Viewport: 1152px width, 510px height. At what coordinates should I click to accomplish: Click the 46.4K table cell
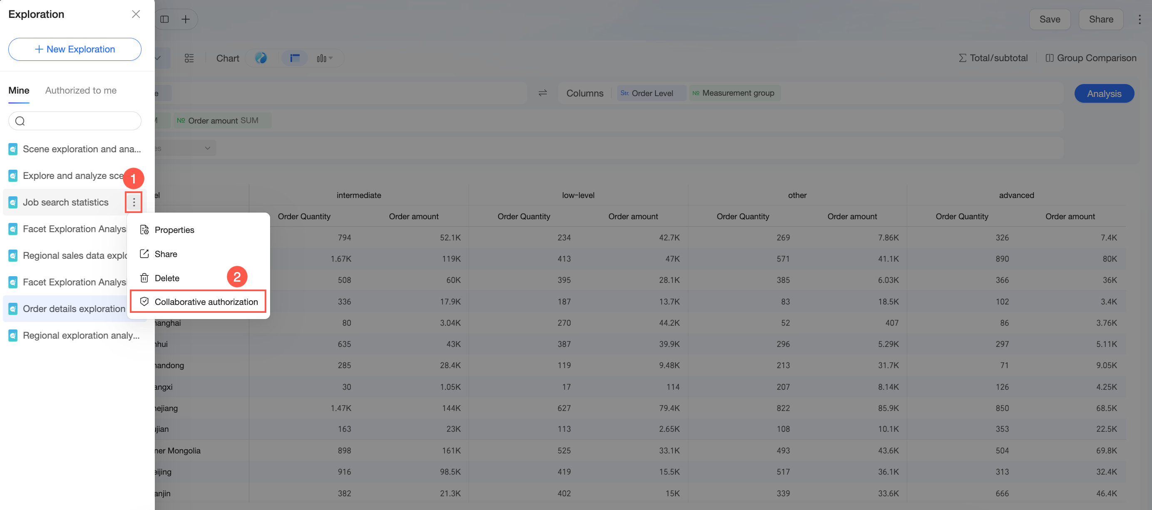pyautogui.click(x=1106, y=493)
